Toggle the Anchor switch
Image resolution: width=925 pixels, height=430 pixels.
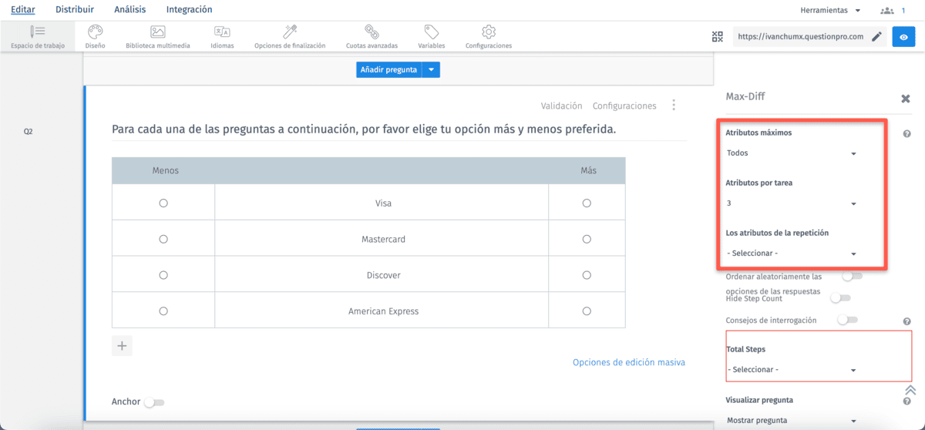click(x=155, y=402)
